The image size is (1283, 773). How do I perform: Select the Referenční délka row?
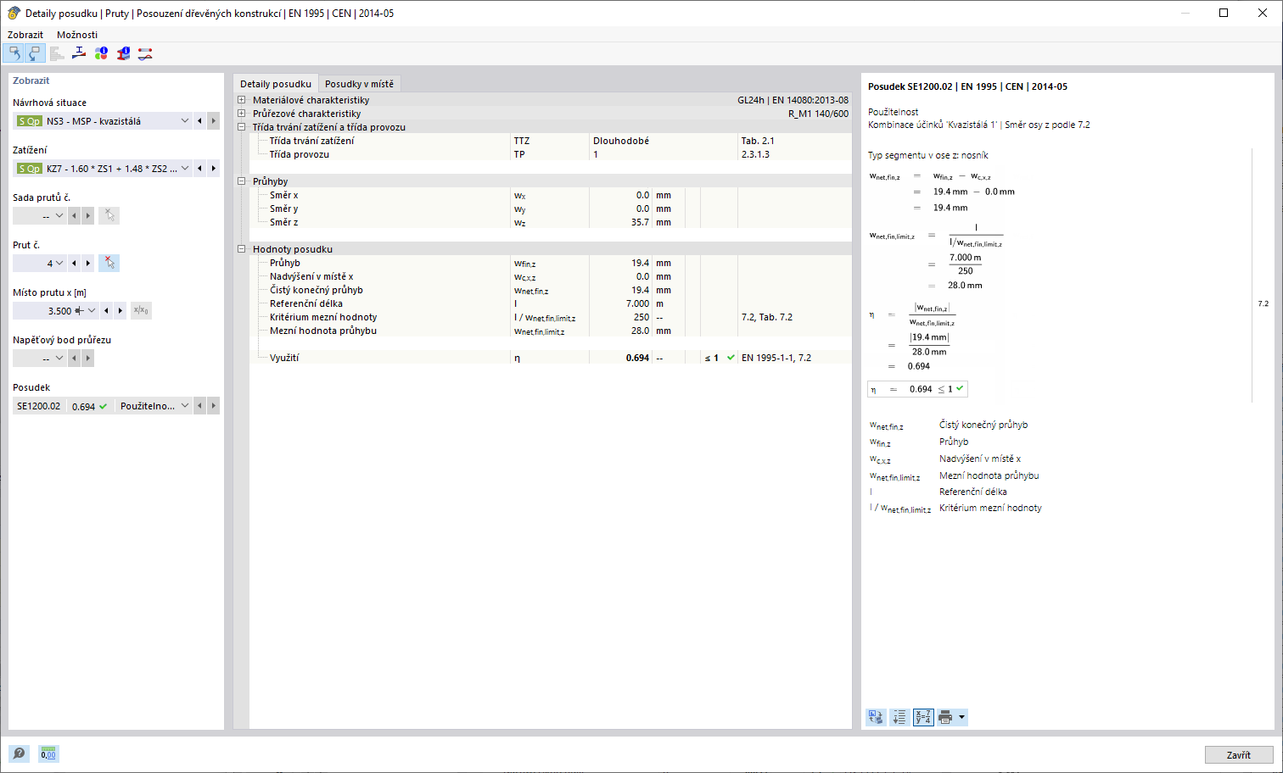[x=551, y=303]
